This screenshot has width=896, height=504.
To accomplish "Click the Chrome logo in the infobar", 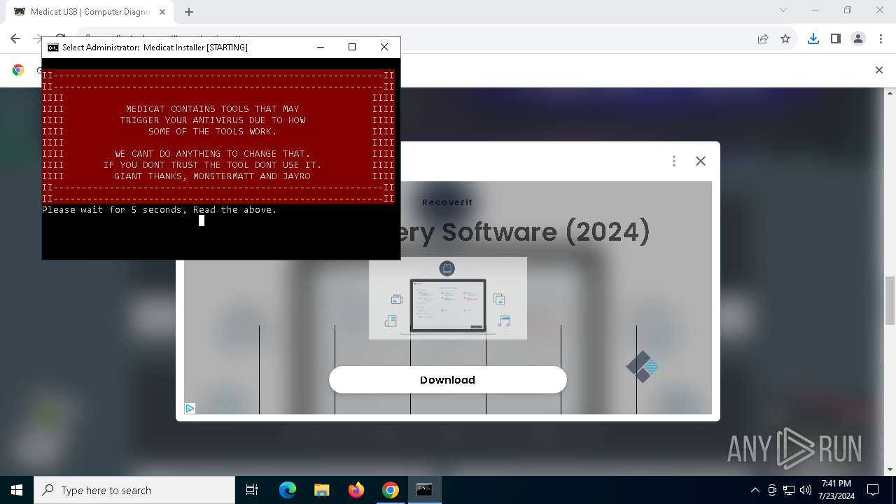I will [x=18, y=70].
